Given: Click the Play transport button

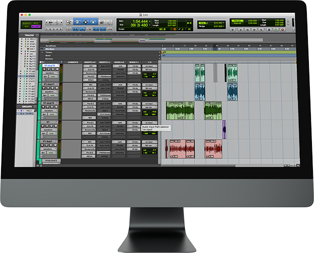Looking at the screenshot, I should [x=276, y=29].
